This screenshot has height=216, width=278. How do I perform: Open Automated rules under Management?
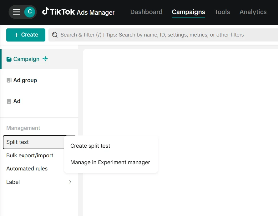27,169
